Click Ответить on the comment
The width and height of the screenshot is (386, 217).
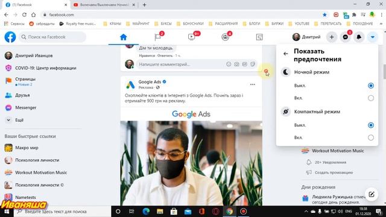165,55
